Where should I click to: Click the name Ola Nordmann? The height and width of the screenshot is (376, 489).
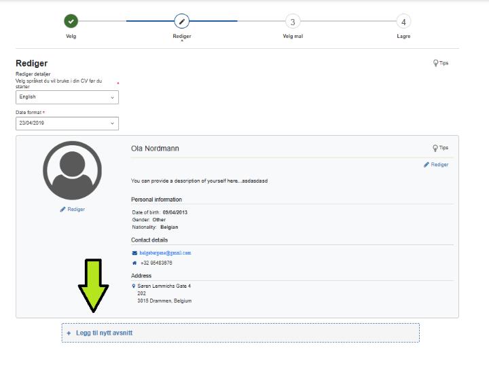click(155, 149)
